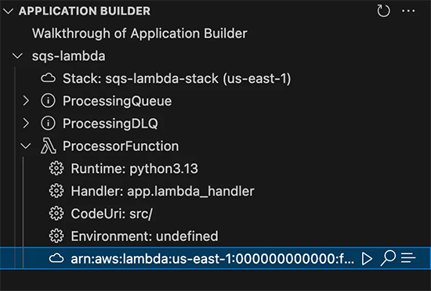Select the Stack: sqs-lambda-stack item
This screenshot has height=291, width=431.
click(215, 78)
